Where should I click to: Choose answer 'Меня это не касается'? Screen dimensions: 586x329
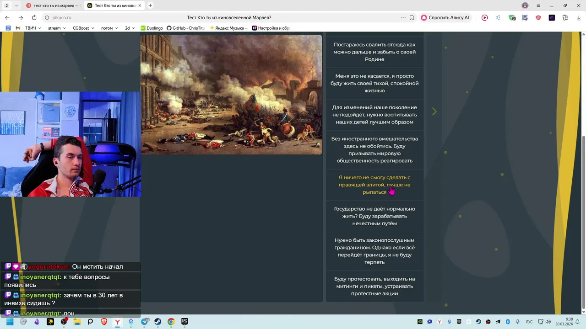coord(374,83)
